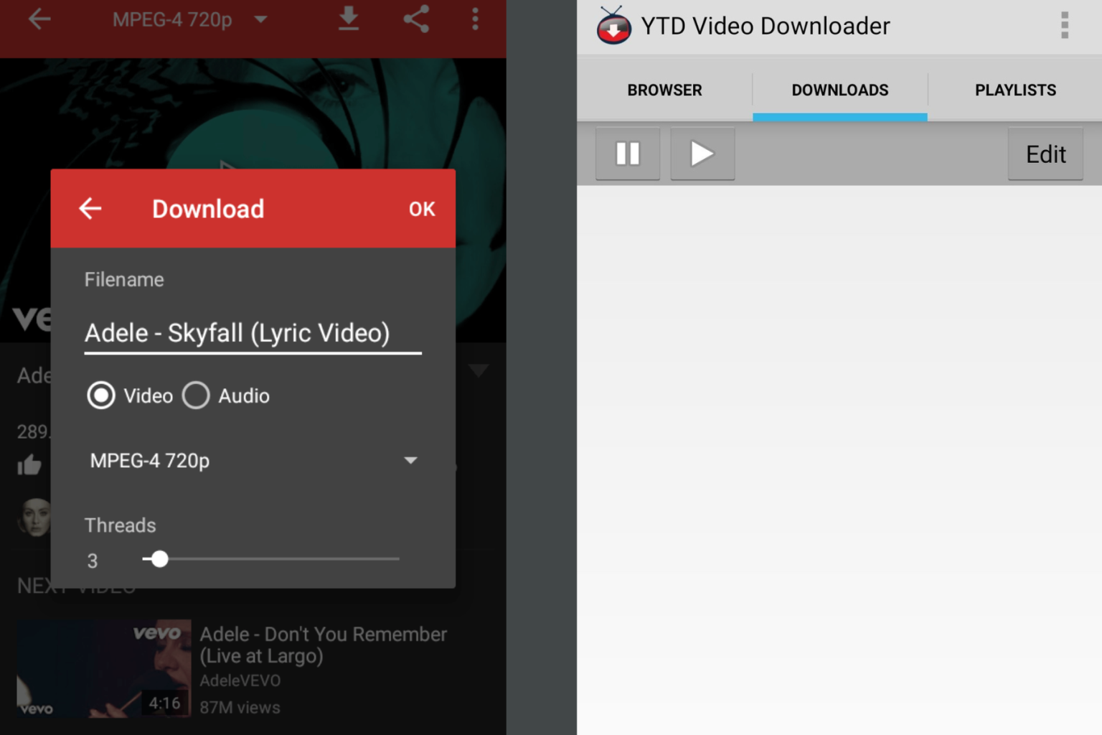Tap the share icon in the red toolbar
The image size is (1102, 735).
[x=415, y=19]
